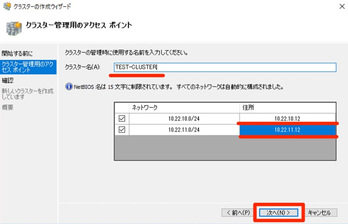The width and height of the screenshot is (348, 224).
Task: Click the NetBIOS information icon
Action: [x=69, y=87]
